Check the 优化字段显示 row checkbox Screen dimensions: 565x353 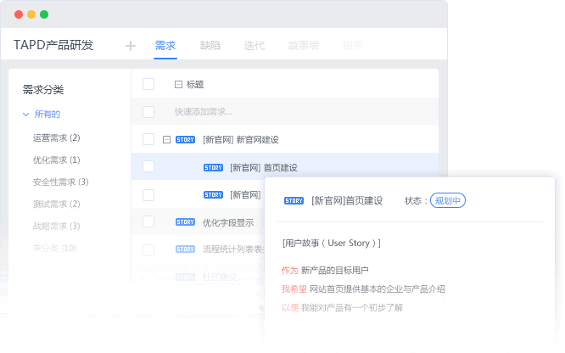click(148, 221)
